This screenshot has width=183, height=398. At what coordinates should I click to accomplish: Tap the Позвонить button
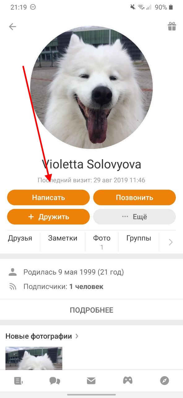click(134, 197)
